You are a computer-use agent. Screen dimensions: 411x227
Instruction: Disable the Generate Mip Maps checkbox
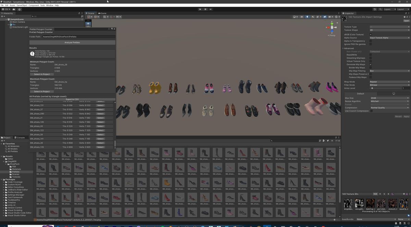coord(371,64)
